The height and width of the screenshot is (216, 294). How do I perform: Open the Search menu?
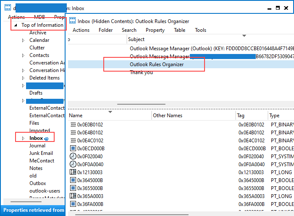coord(129,30)
